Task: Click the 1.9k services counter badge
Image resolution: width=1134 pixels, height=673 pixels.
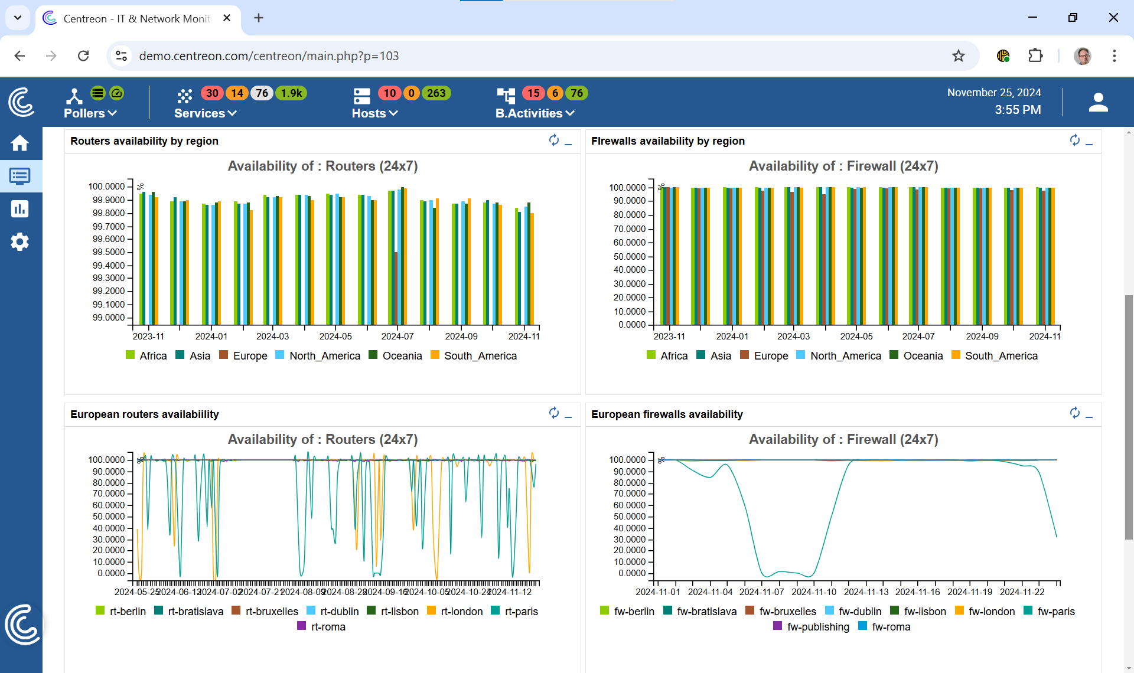Action: coord(291,93)
